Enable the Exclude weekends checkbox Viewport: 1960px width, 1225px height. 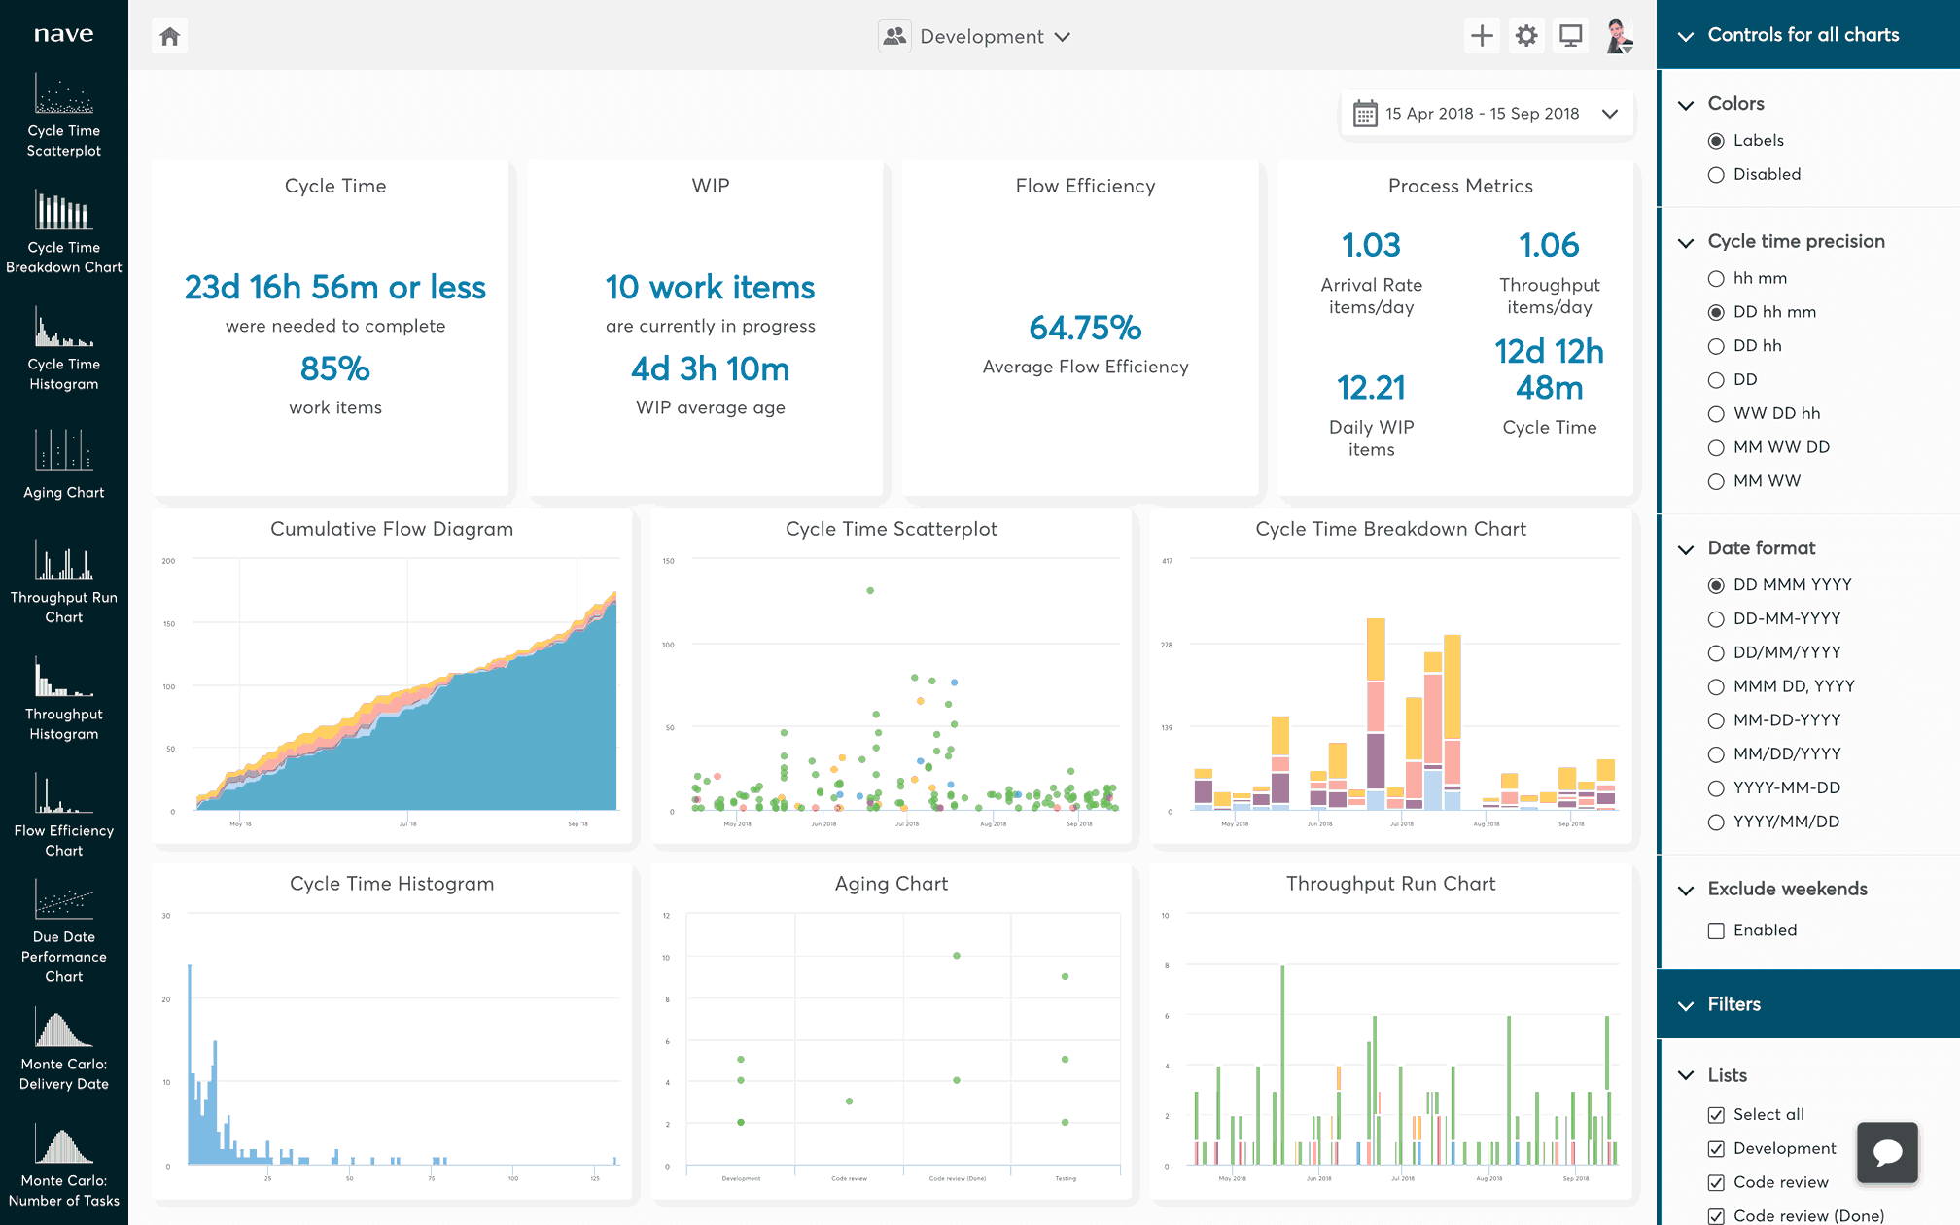[1716, 931]
